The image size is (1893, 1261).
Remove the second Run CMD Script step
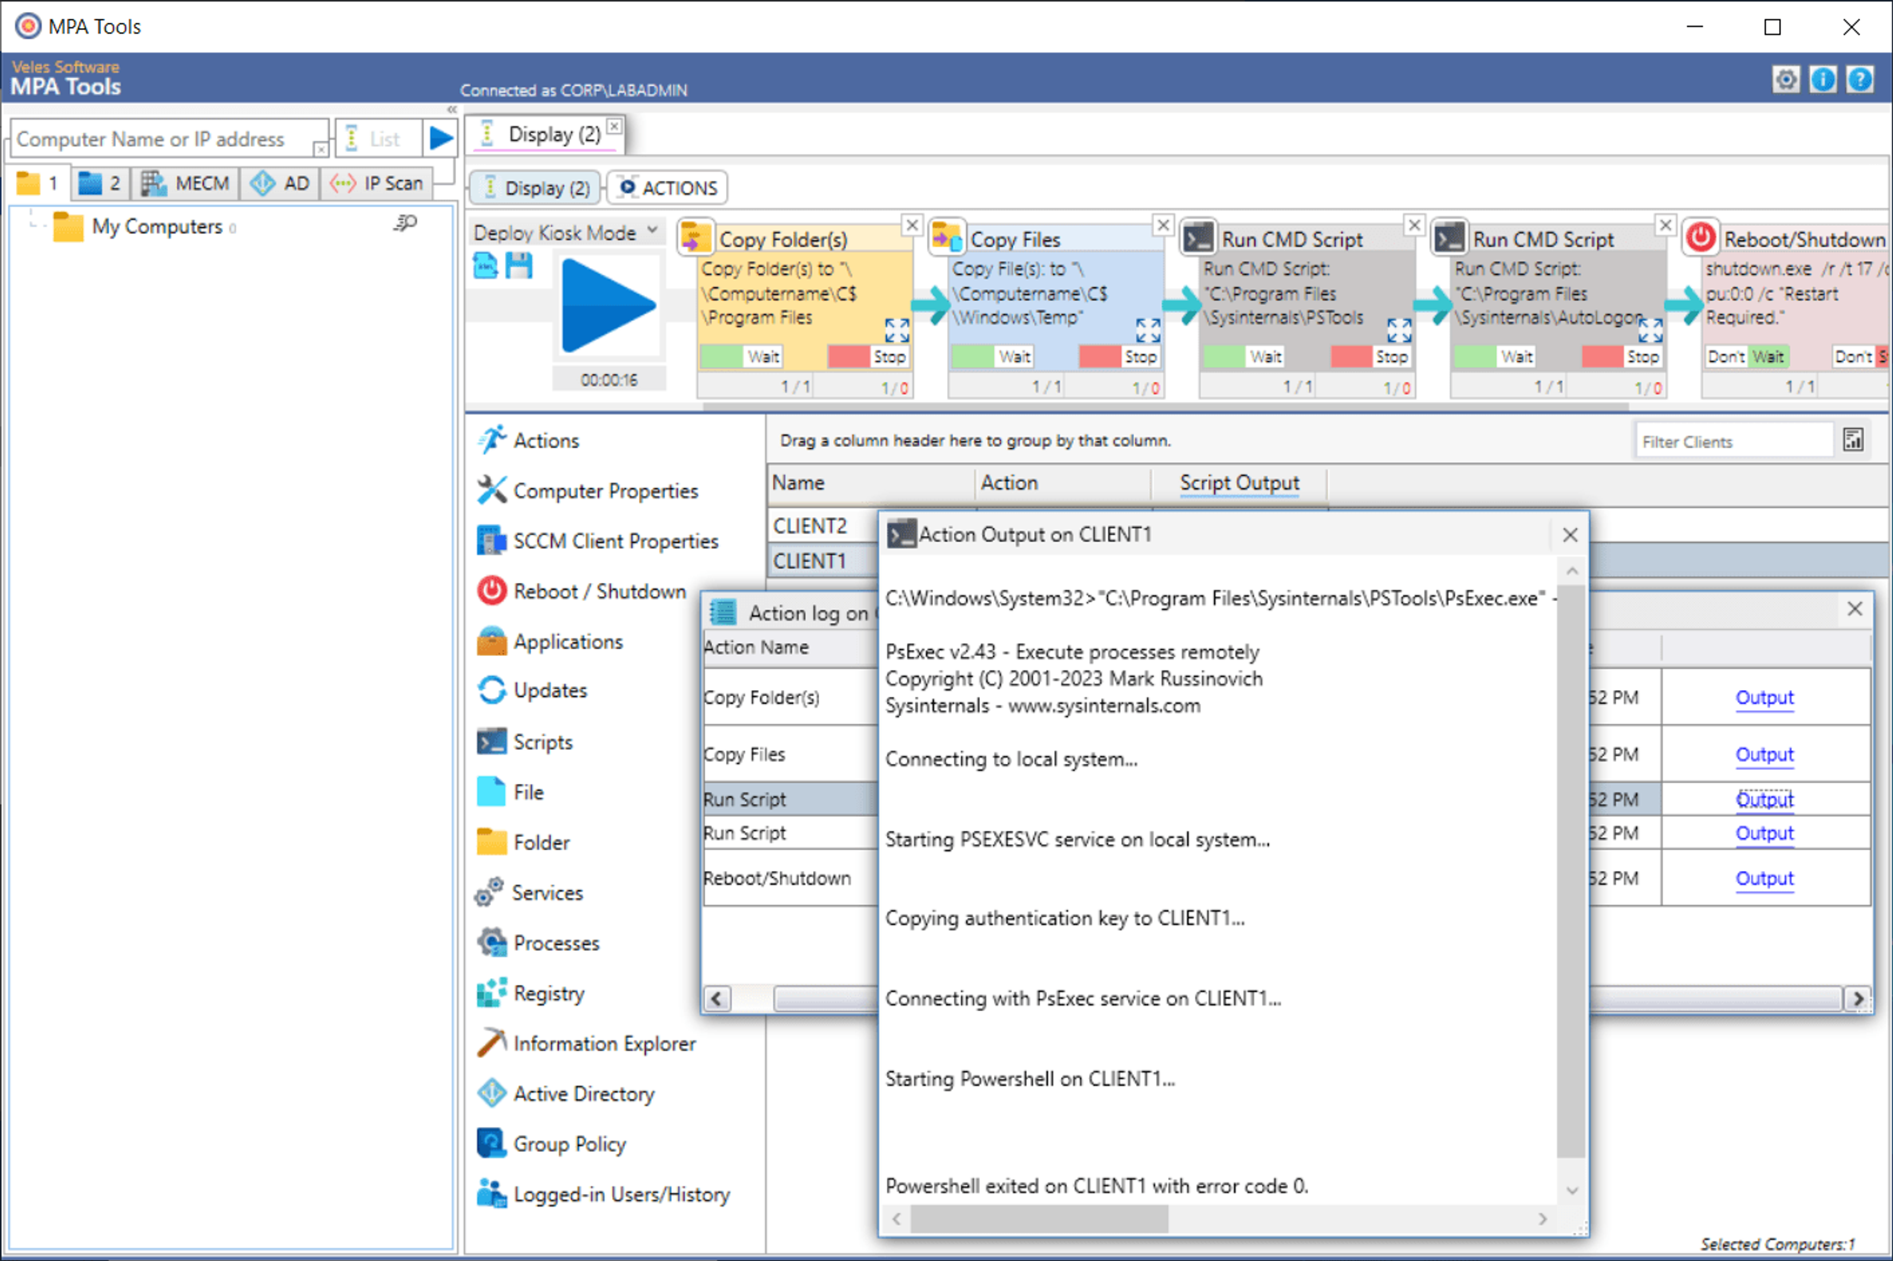1666,225
